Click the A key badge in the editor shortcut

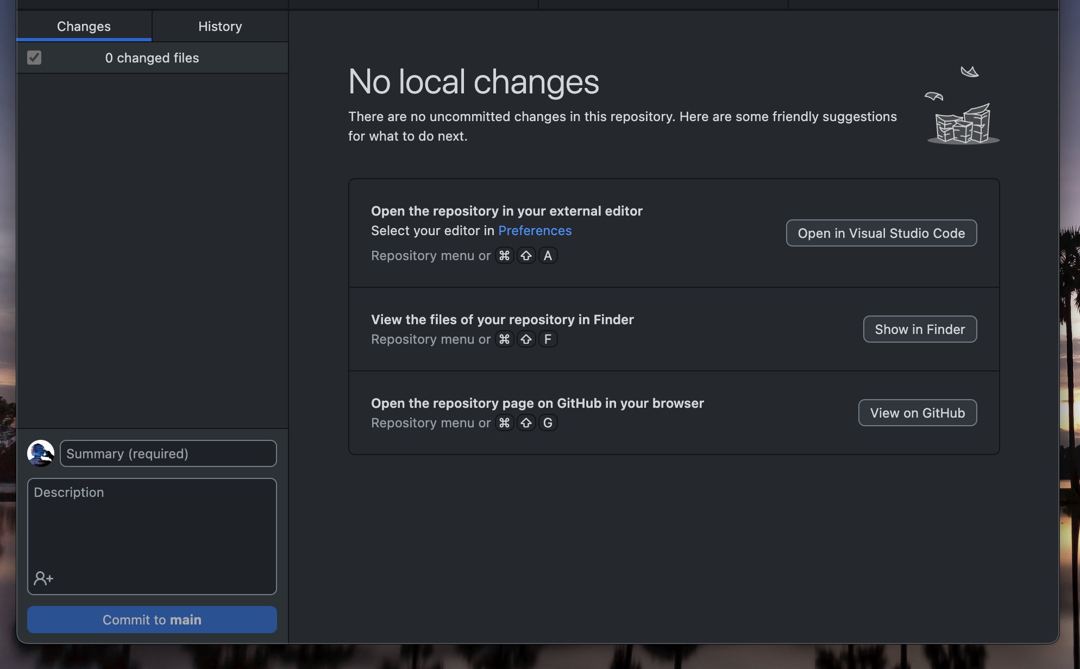(548, 255)
